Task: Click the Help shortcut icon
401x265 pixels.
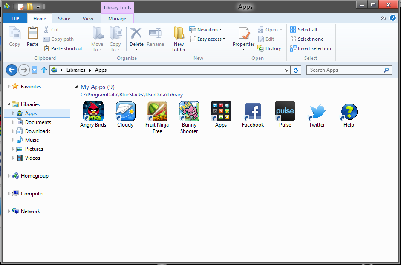Action: point(349,112)
